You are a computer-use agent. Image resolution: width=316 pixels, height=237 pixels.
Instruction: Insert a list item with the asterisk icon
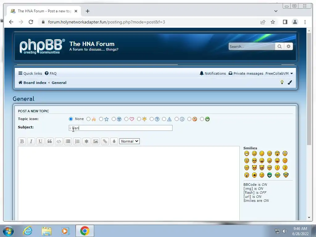pyautogui.click(x=86, y=141)
